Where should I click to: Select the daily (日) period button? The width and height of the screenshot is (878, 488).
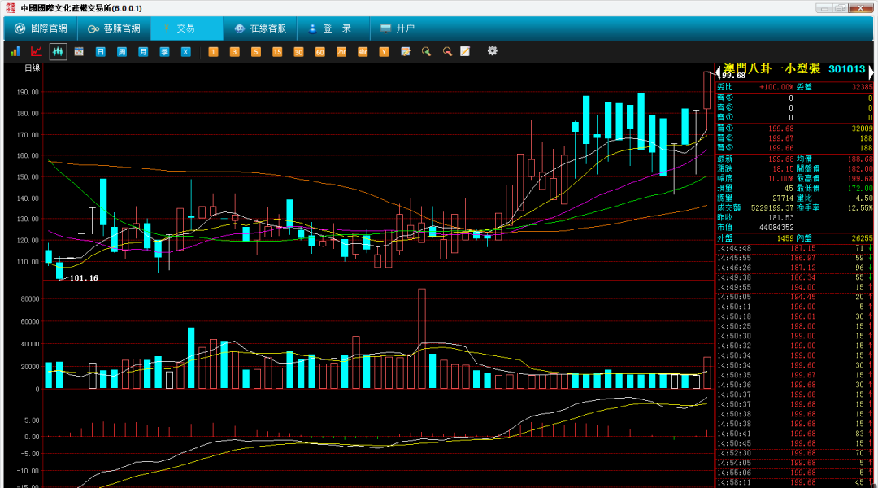tap(100, 51)
